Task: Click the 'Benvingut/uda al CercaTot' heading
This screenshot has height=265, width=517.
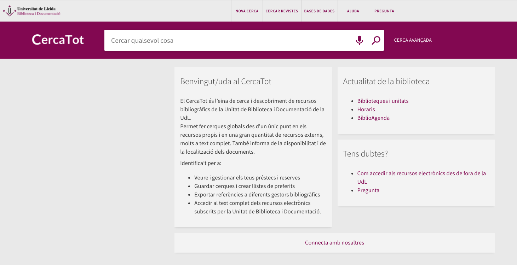Action: tap(226, 82)
